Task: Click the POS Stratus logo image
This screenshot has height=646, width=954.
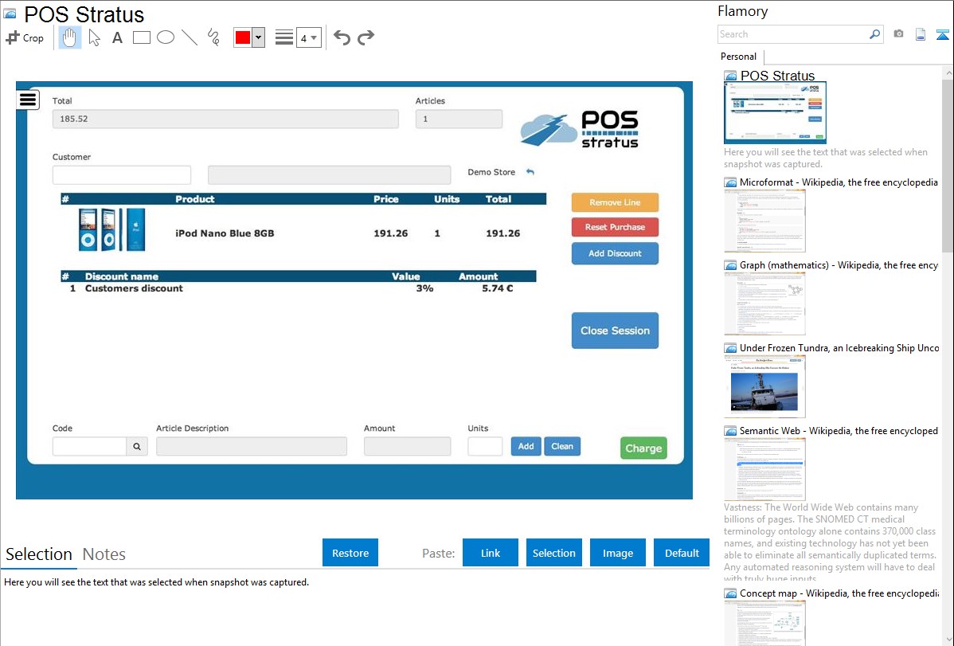Action: click(x=579, y=129)
